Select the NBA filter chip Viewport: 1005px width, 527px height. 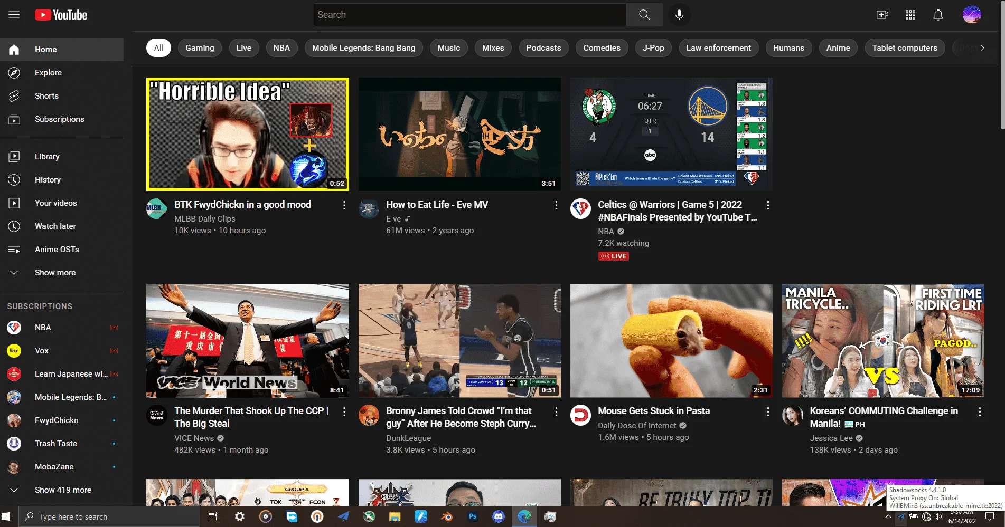[281, 48]
